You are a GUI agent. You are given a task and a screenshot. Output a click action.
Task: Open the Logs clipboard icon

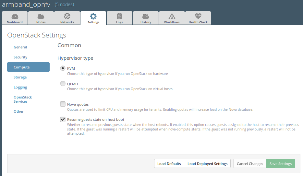[x=119, y=16]
